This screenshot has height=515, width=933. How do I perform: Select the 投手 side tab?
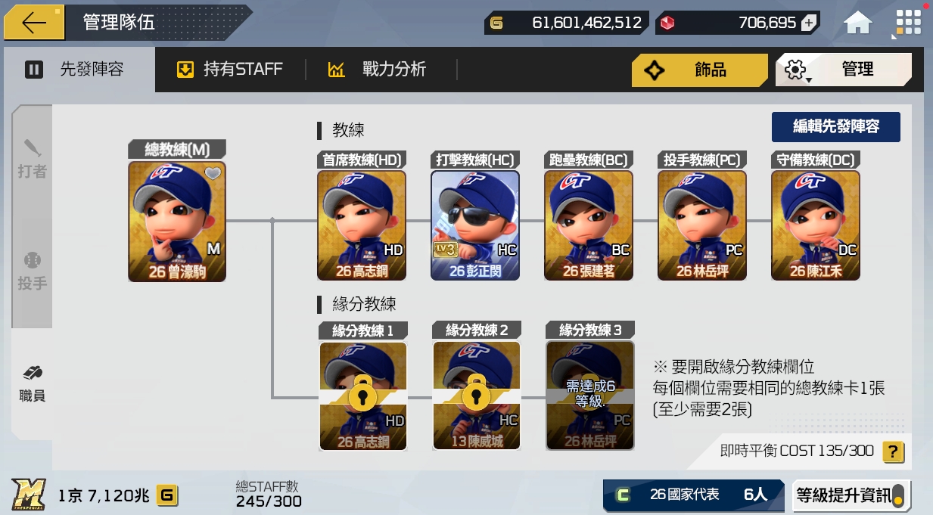tap(32, 272)
